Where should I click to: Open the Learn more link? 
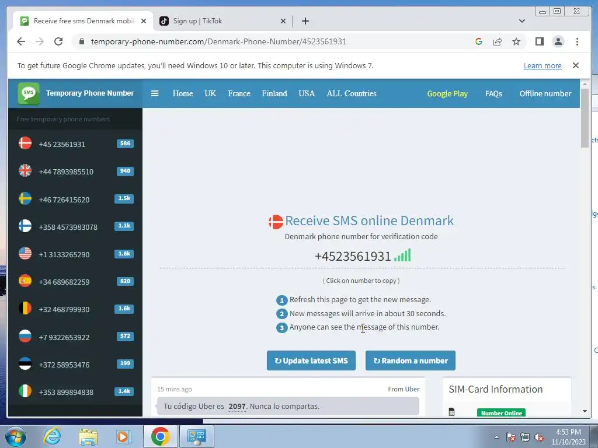543,65
